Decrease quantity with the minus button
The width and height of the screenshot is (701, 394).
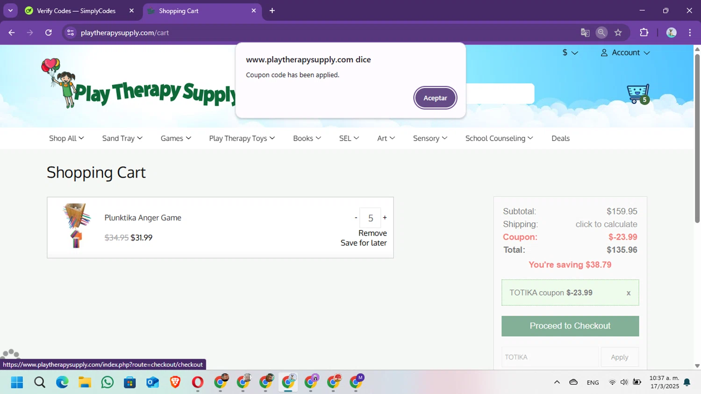356,218
